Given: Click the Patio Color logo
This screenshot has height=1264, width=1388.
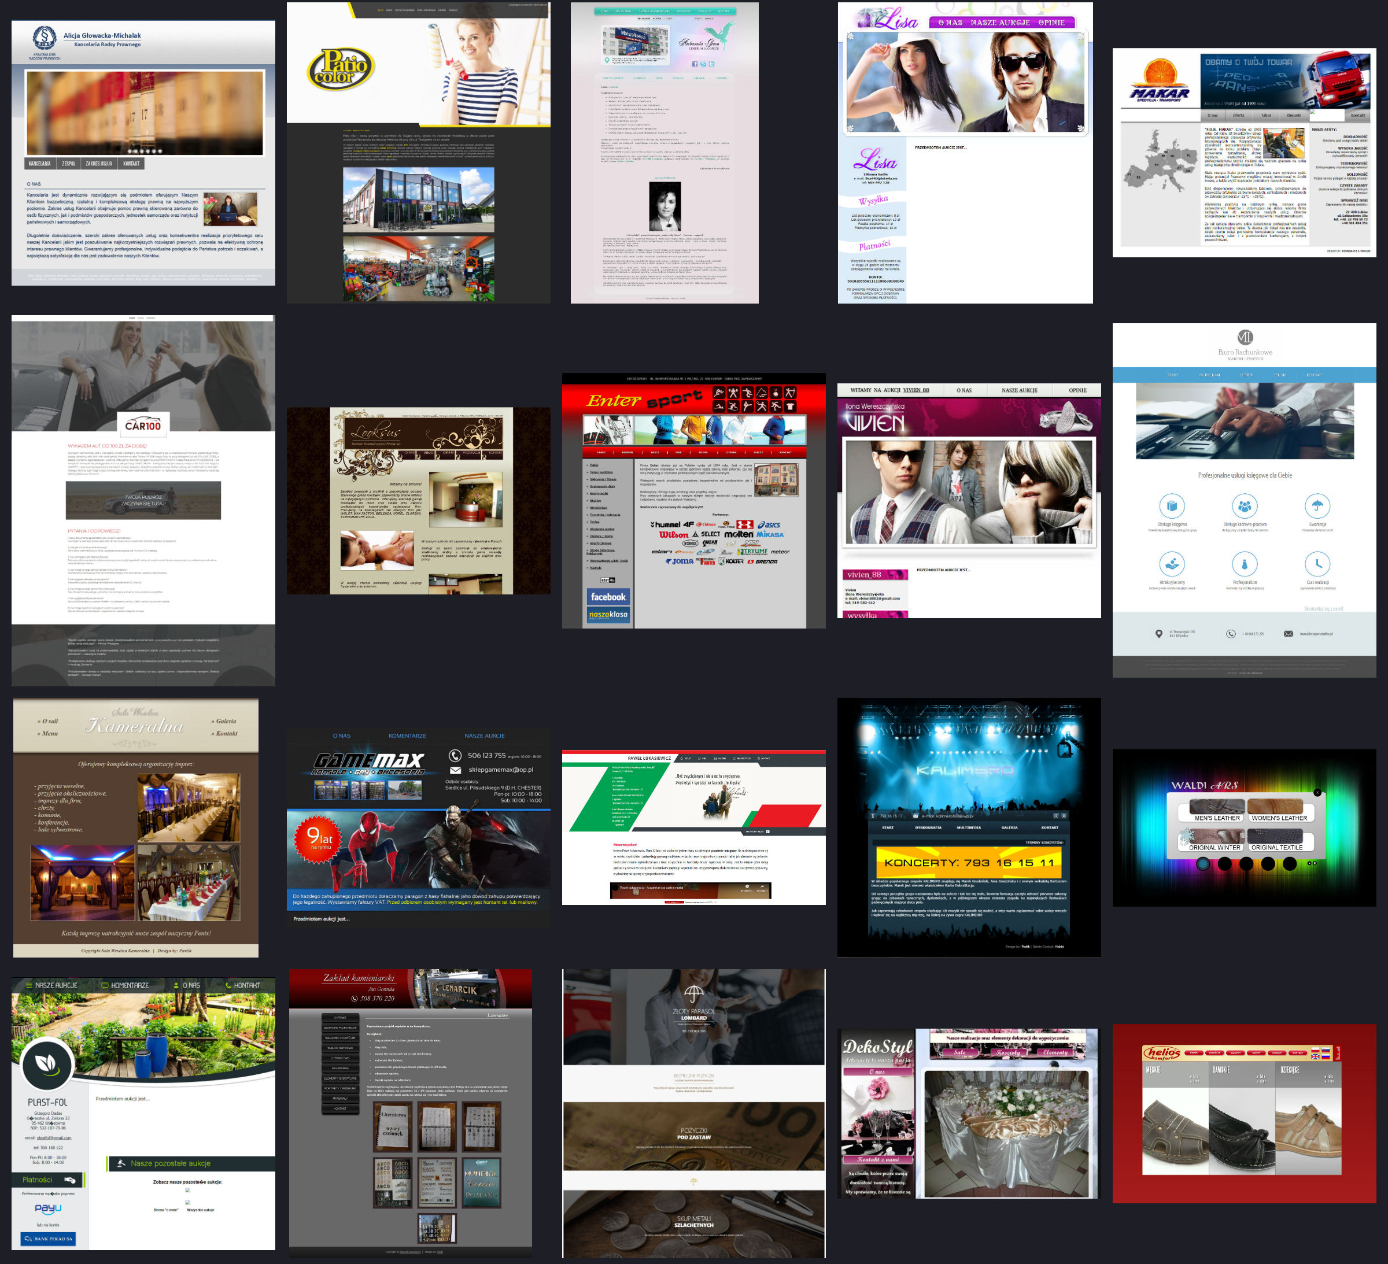Looking at the screenshot, I should [x=340, y=69].
